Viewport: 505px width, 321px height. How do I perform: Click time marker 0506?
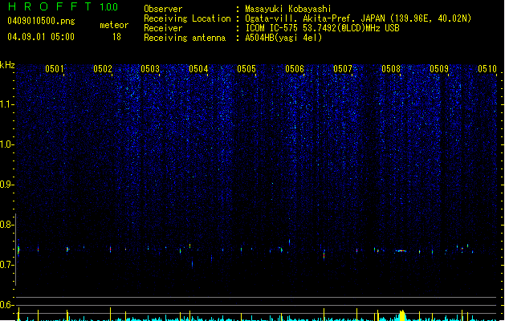(295, 69)
